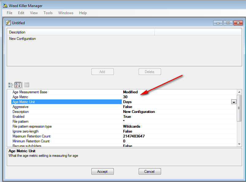Maximize the Untitled child window
Viewport: 246px width, 182px height.
(x=228, y=23)
